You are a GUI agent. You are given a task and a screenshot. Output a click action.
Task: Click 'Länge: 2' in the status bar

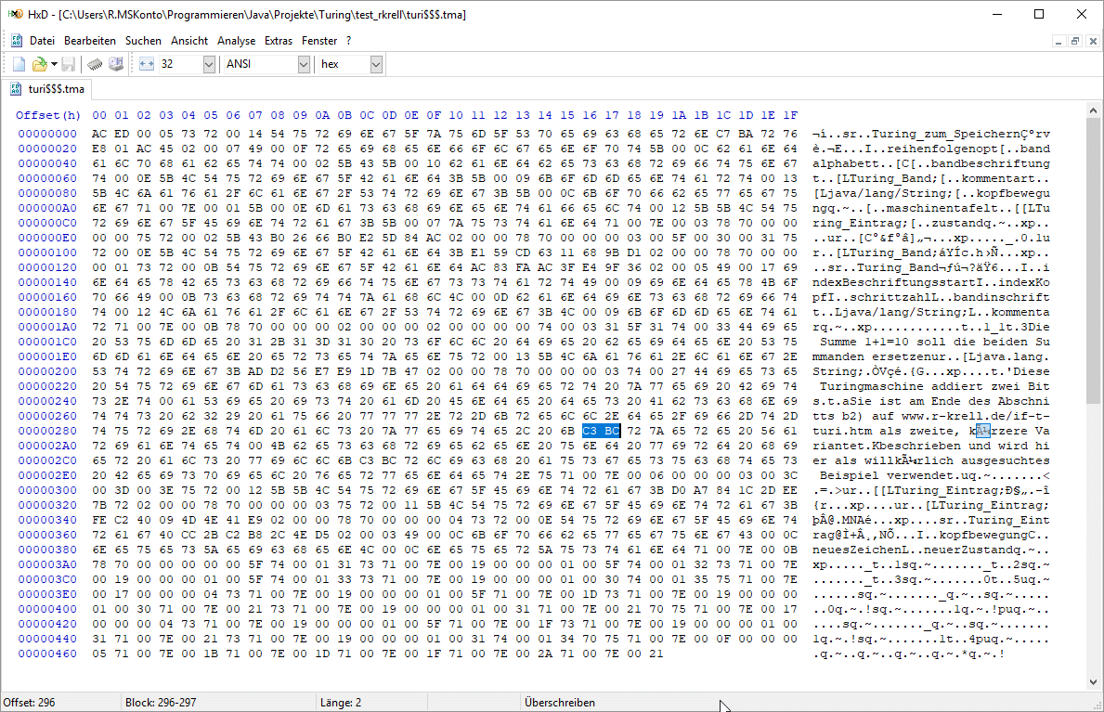(341, 703)
